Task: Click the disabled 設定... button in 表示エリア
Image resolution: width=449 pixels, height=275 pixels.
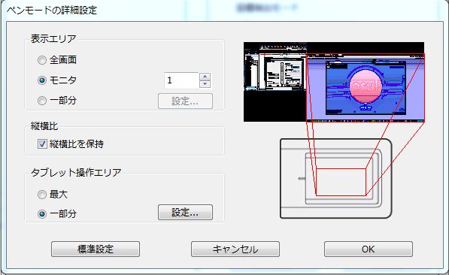Action: coord(185,101)
